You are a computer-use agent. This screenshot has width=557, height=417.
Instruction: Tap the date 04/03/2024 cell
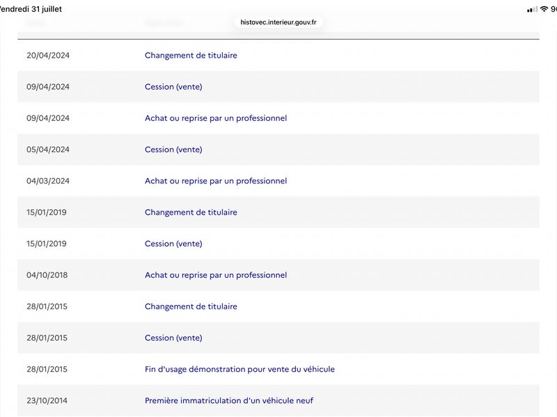pyautogui.click(x=48, y=181)
